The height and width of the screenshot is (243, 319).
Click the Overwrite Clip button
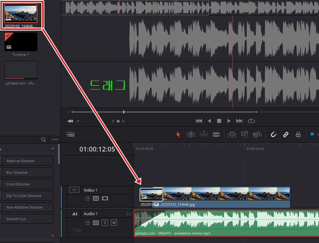point(244,134)
